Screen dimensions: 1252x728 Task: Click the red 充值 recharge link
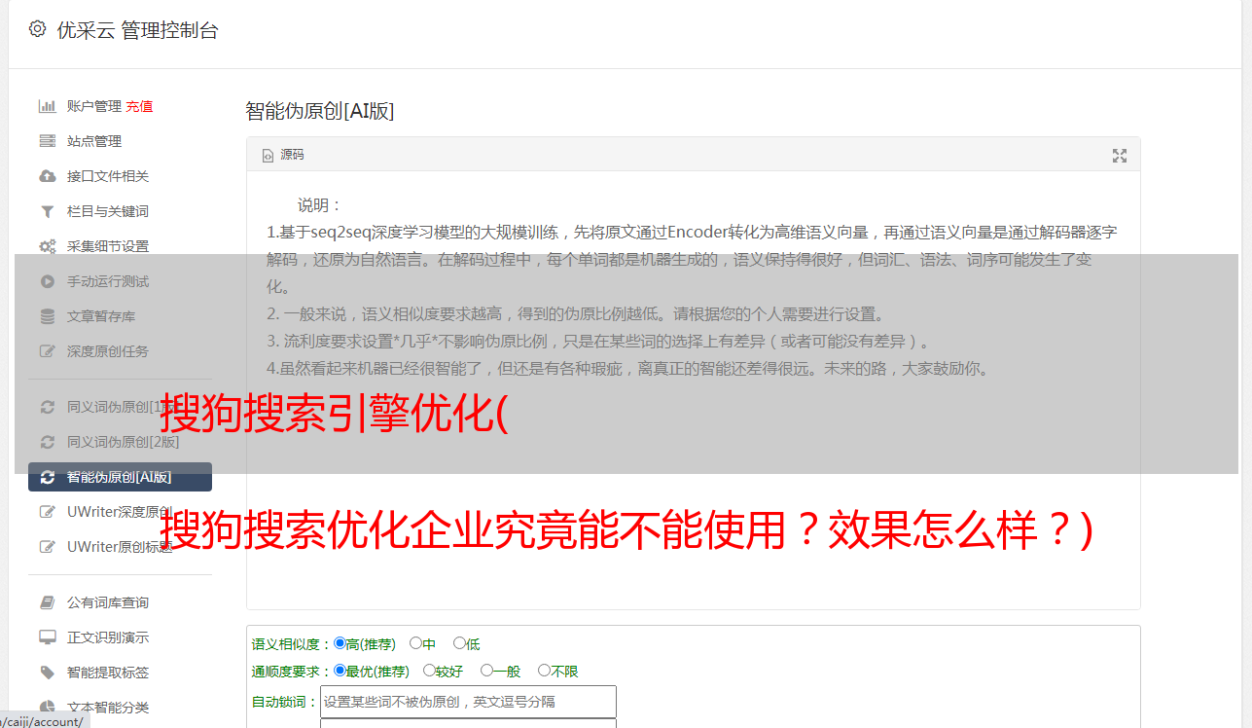139,106
